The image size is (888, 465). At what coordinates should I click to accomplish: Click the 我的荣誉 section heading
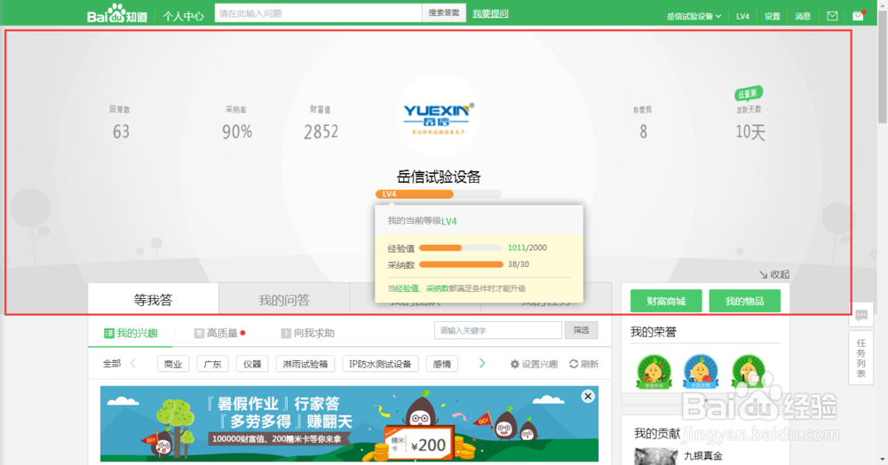[x=654, y=332]
